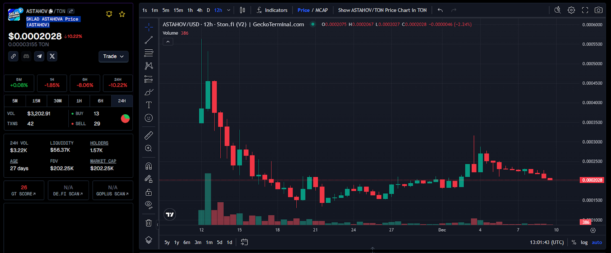Screen dimensions: 611x253
Task: Toggle lock all drawings
Action: (149, 192)
